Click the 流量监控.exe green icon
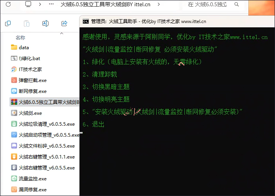Screen dimensions: 275x196 click(14, 178)
